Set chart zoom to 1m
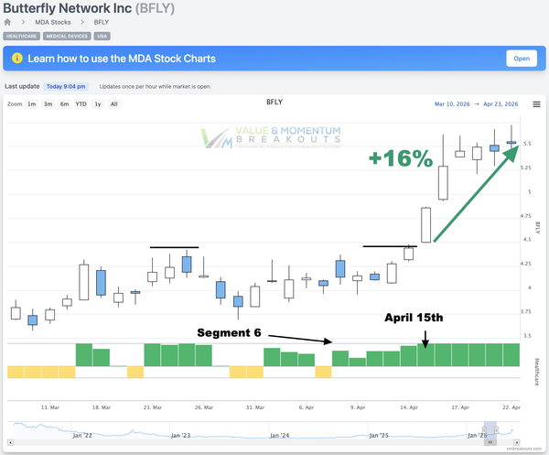 pos(31,104)
